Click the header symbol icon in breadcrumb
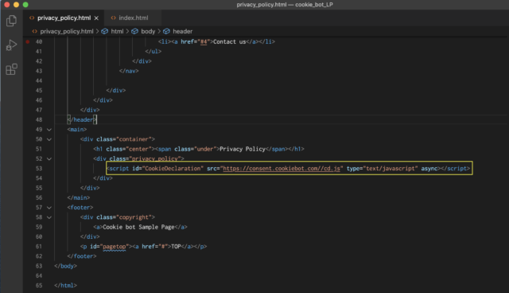509x293 pixels. click(x=166, y=31)
